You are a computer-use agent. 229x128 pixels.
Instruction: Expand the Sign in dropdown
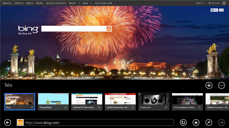[x=200, y=3]
